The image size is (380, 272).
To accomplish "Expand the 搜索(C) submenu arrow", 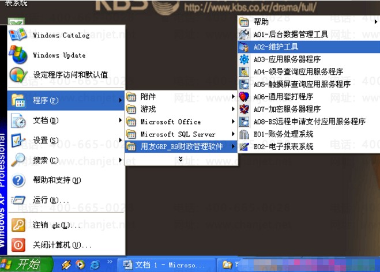I will coord(121,160).
